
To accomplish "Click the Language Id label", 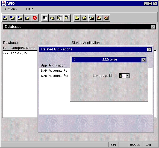I will tap(102, 76).
